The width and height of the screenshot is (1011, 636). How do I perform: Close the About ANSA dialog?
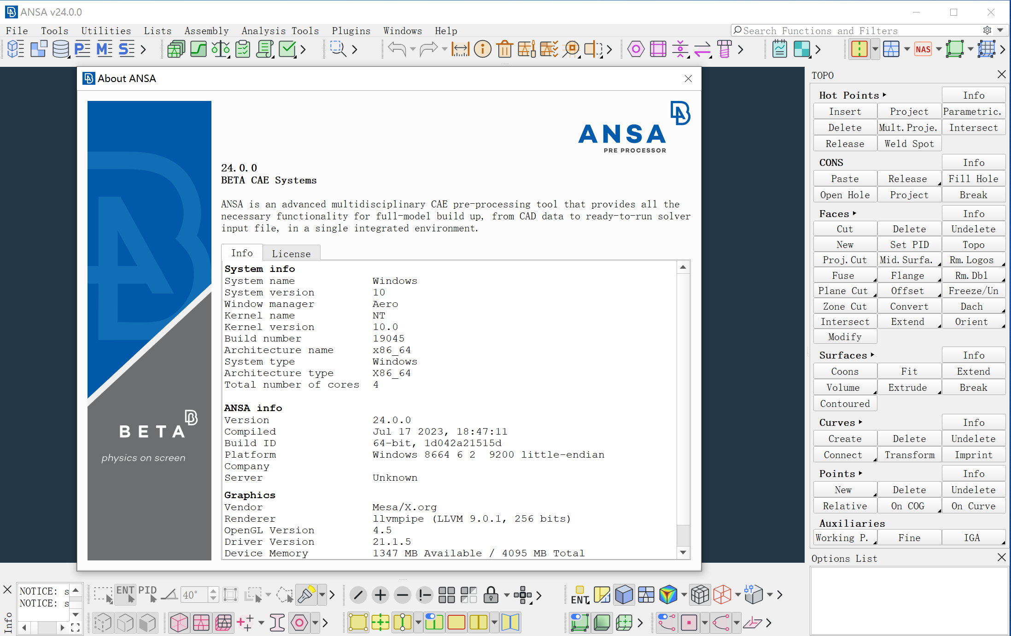688,79
